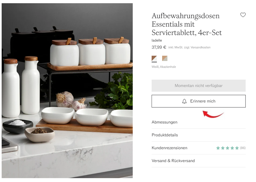
Task: Select the white and acacia wood color swatch
Action: (154, 58)
